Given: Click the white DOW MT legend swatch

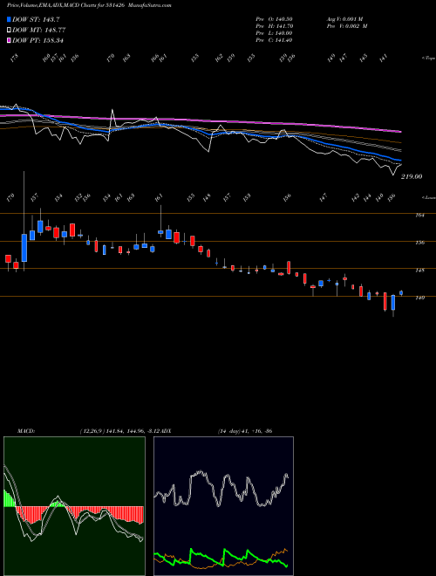Looking at the screenshot, I should [x=9, y=30].
